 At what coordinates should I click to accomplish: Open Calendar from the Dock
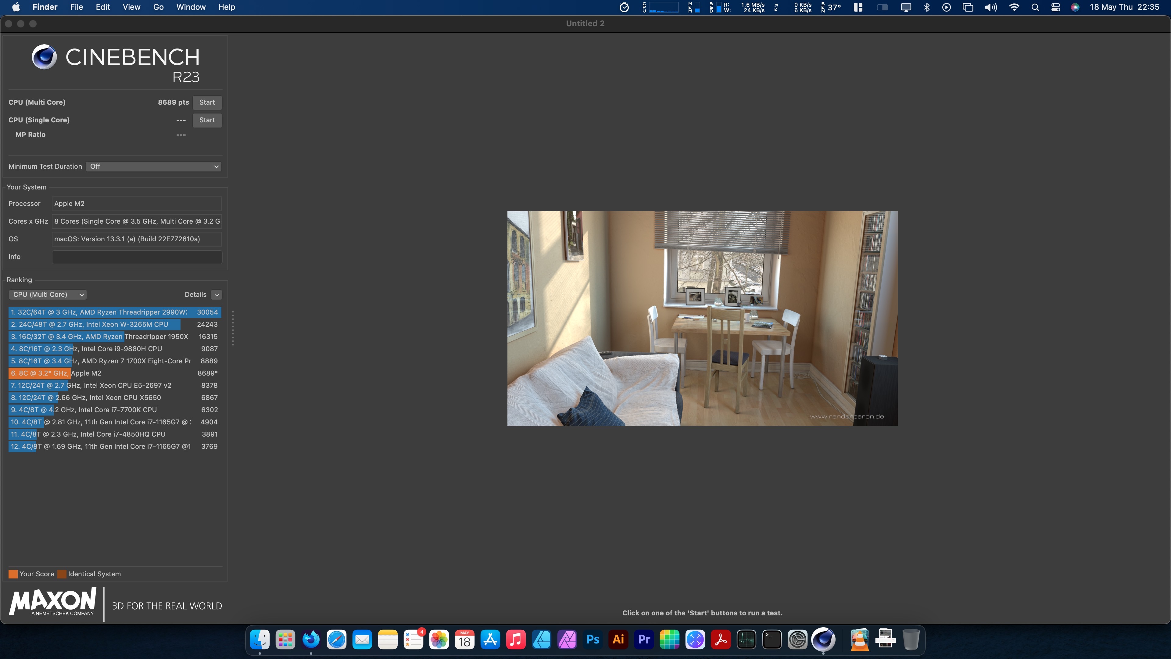(x=464, y=640)
